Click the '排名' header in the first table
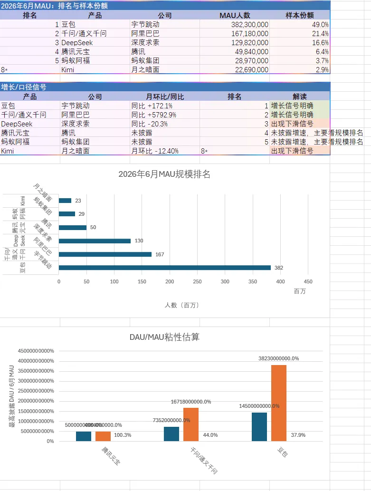The width and height of the screenshot is (371, 491). pyautogui.click(x=30, y=15)
